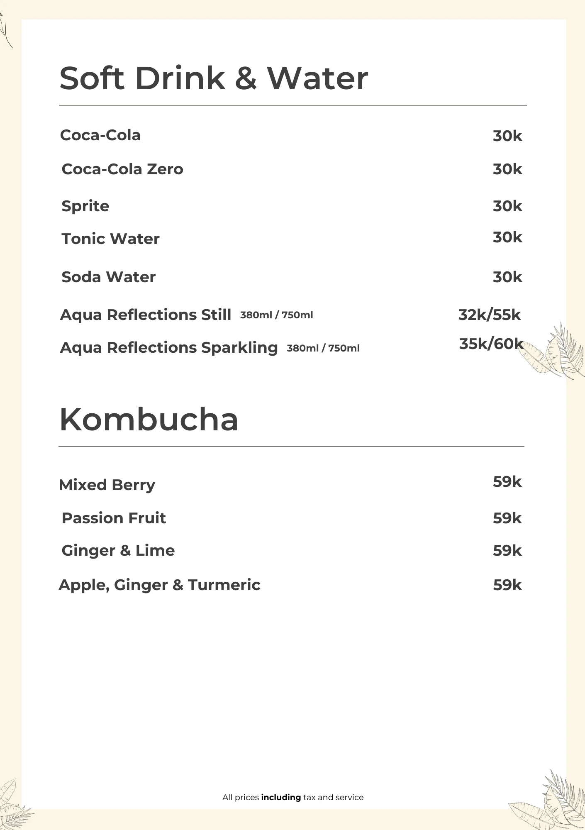Click Aqua Reflections Still item name
The height and width of the screenshot is (830, 585).
[x=146, y=315]
